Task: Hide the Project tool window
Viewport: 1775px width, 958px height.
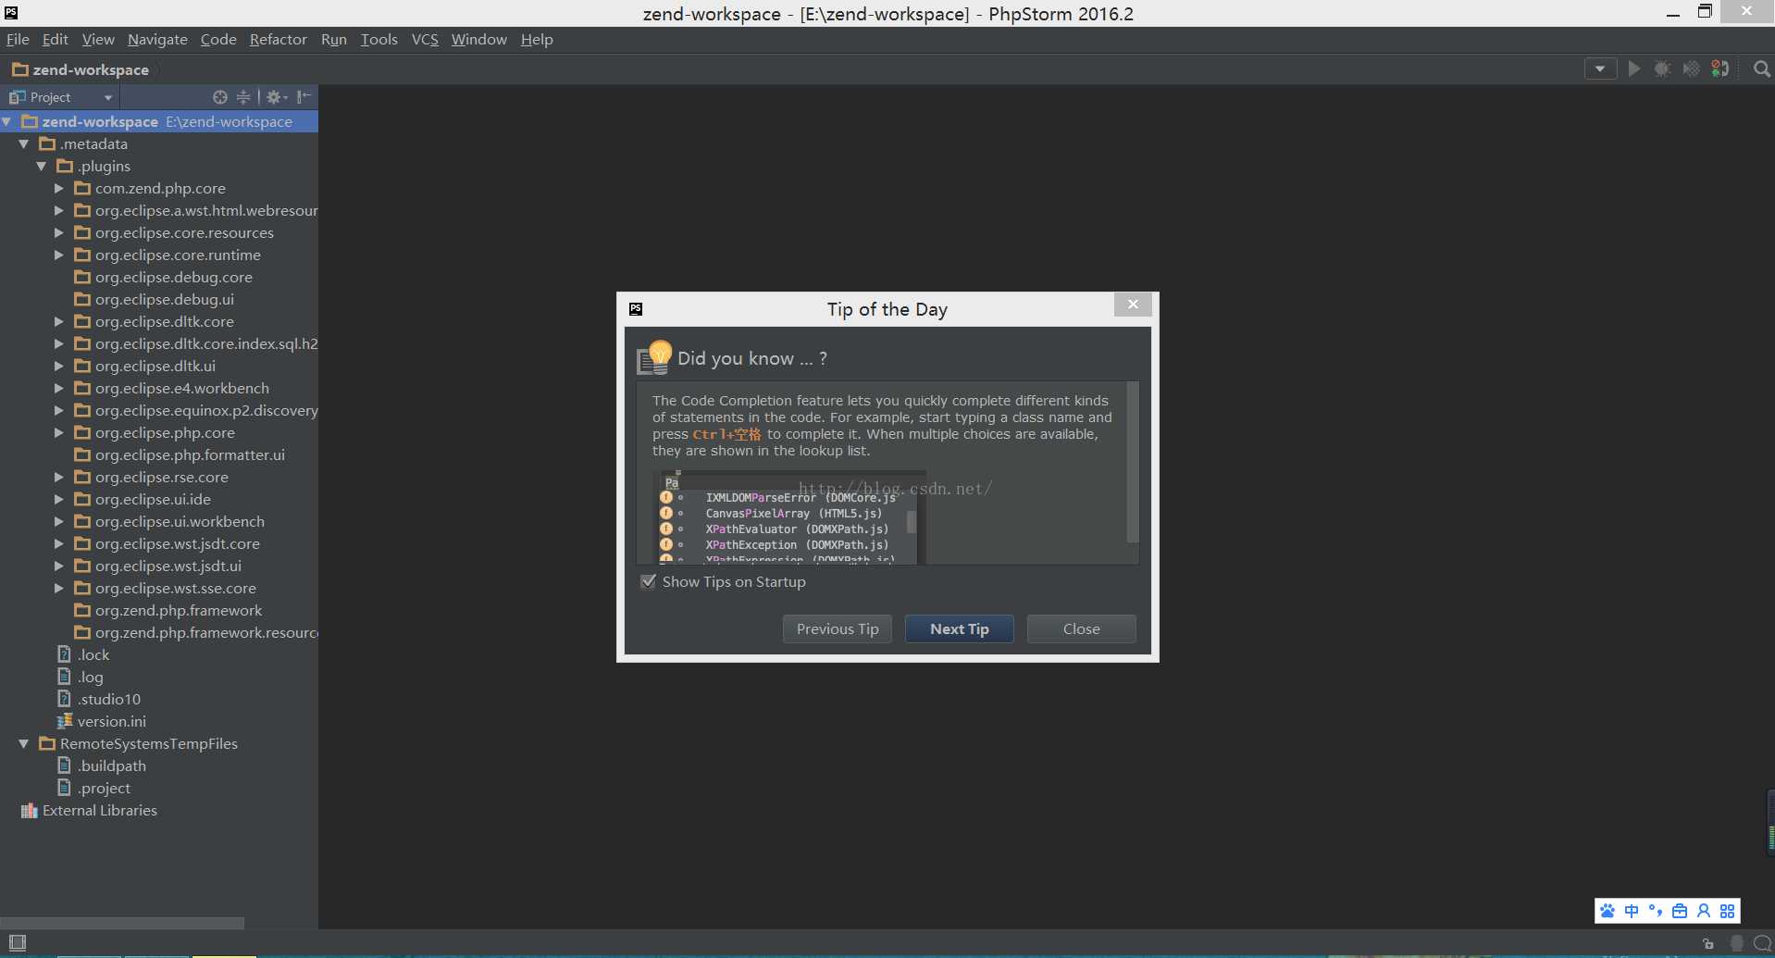Action: pyautogui.click(x=304, y=97)
